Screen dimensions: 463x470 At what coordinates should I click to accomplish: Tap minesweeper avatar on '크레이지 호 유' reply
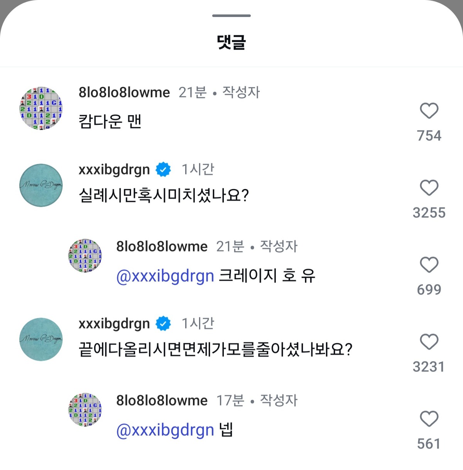(x=85, y=255)
